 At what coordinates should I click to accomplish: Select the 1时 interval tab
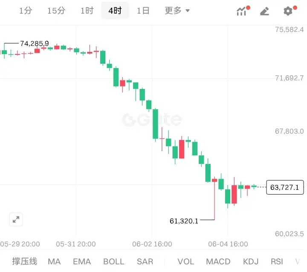coord(87,11)
